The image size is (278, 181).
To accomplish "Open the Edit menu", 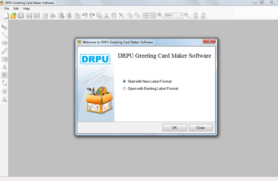I will pos(16,9).
